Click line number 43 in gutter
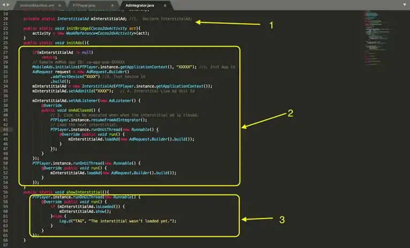 click(5, 129)
